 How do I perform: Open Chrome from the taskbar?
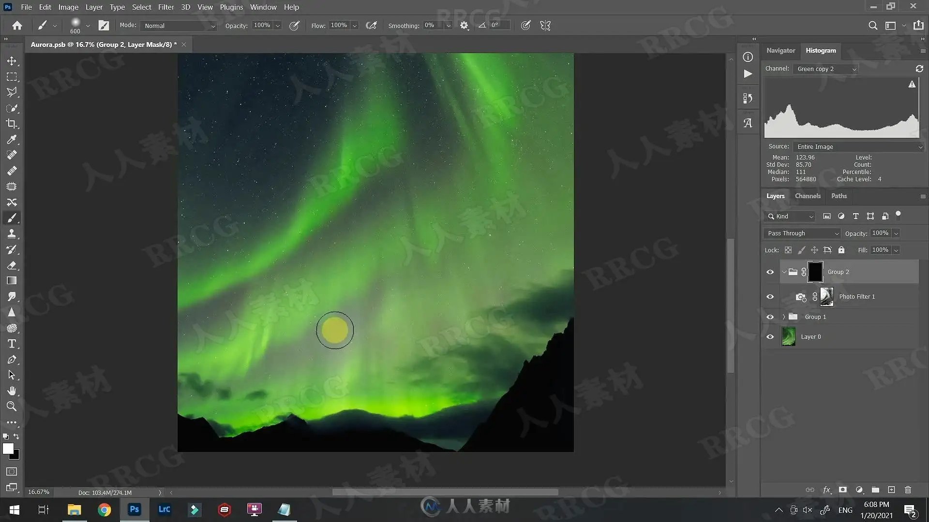tap(104, 509)
